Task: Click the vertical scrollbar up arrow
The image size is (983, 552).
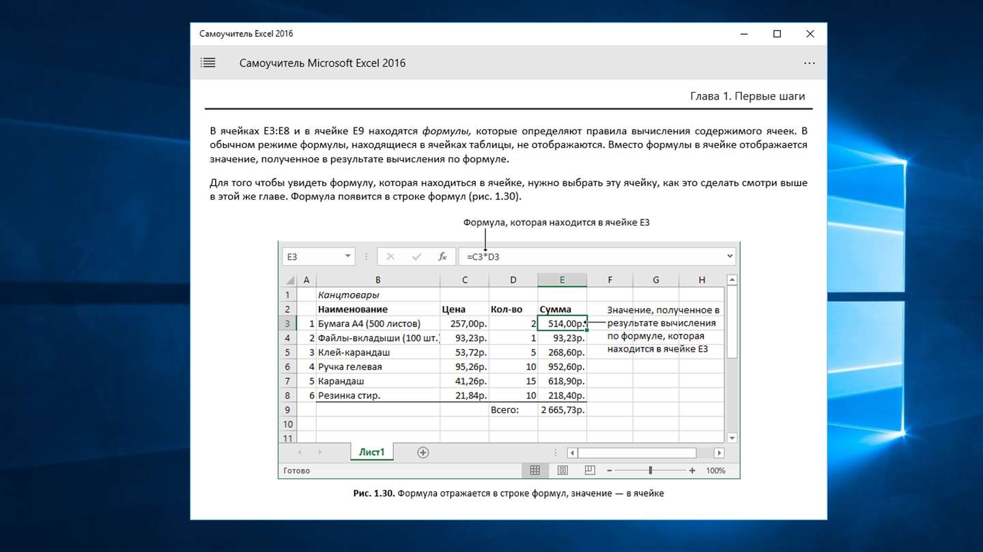Action: click(732, 279)
